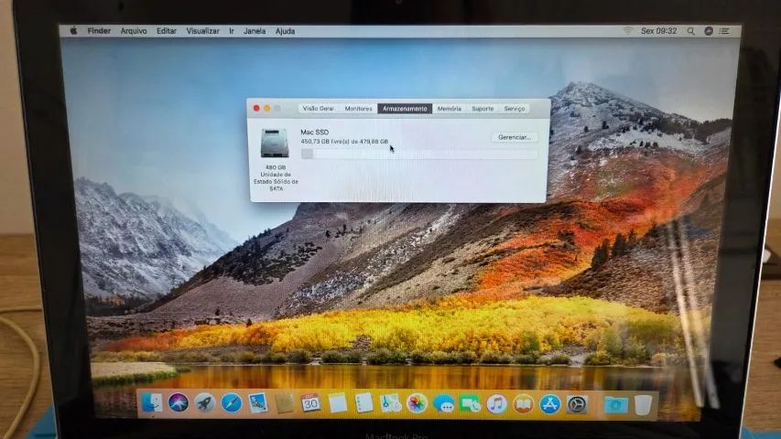Open the Visualizar menu

pyautogui.click(x=202, y=31)
